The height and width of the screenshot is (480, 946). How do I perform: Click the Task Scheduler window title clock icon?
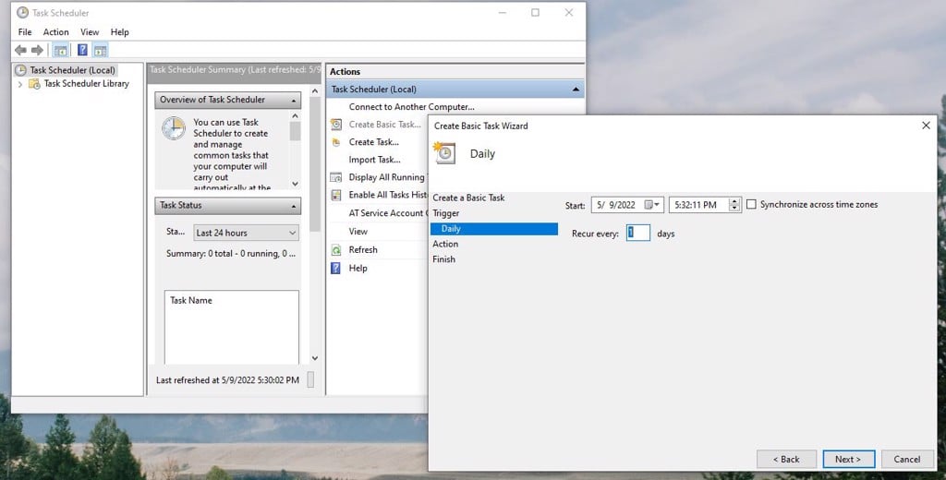point(22,12)
